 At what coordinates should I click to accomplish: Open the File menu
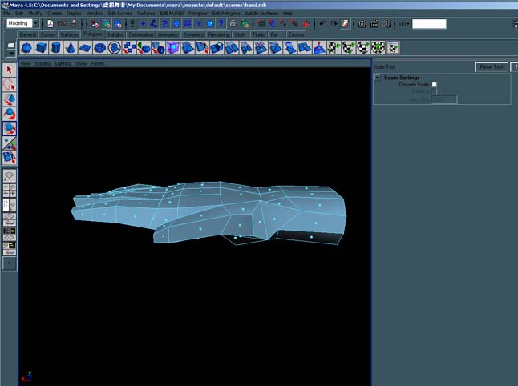(7, 13)
